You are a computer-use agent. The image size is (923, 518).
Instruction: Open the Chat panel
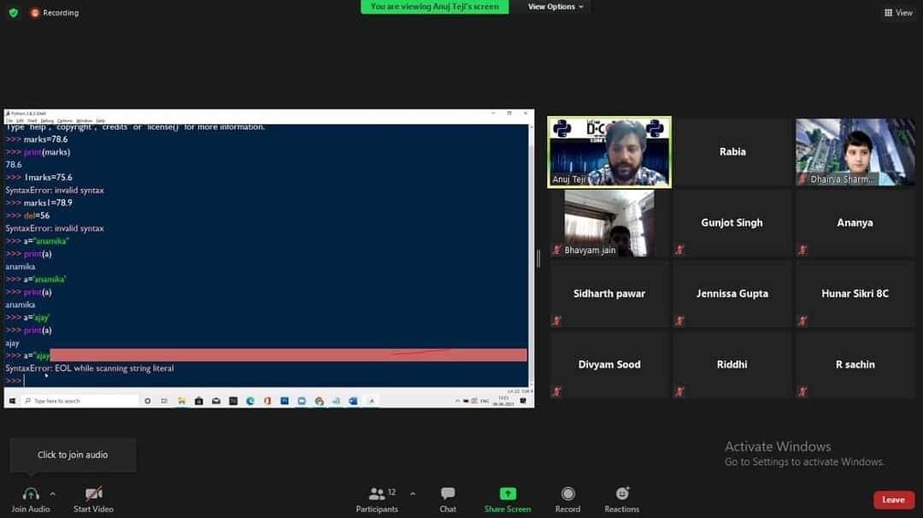click(448, 499)
